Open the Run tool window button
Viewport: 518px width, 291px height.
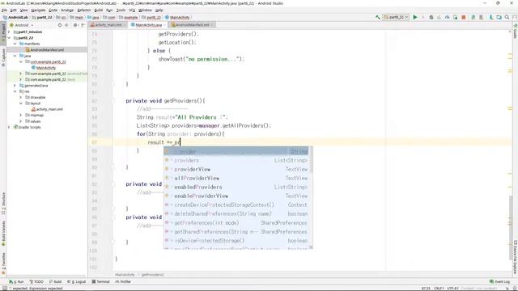[x=16, y=282]
